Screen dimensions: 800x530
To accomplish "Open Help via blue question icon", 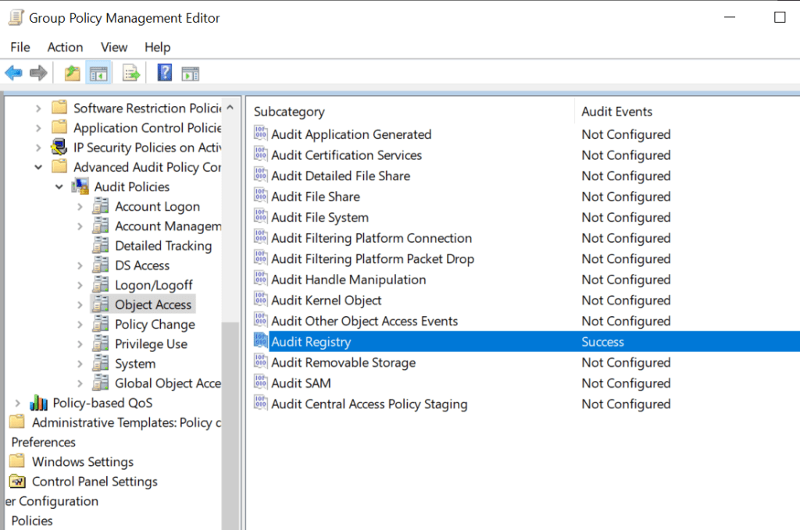I will click(165, 73).
